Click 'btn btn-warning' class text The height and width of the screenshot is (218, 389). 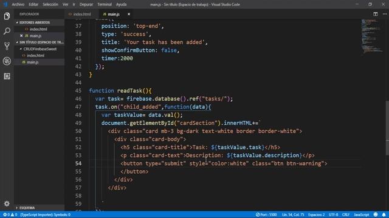[297, 163]
